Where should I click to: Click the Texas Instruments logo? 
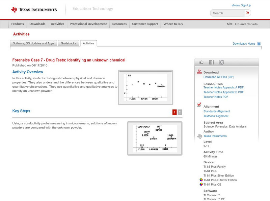point(34,10)
